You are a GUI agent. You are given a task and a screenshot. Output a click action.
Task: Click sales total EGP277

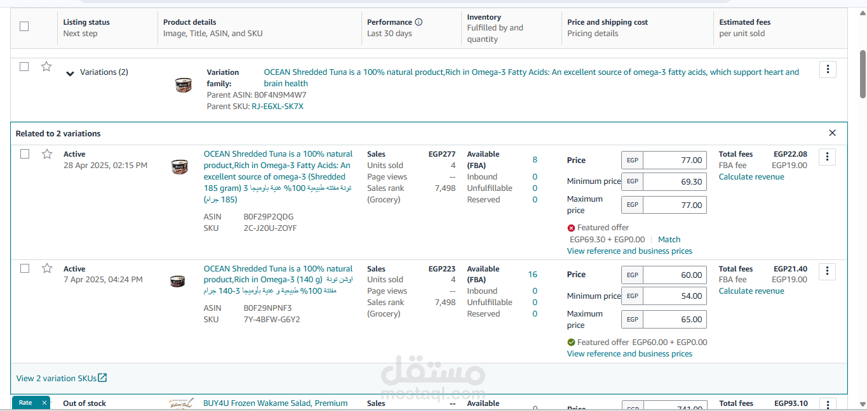(442, 154)
